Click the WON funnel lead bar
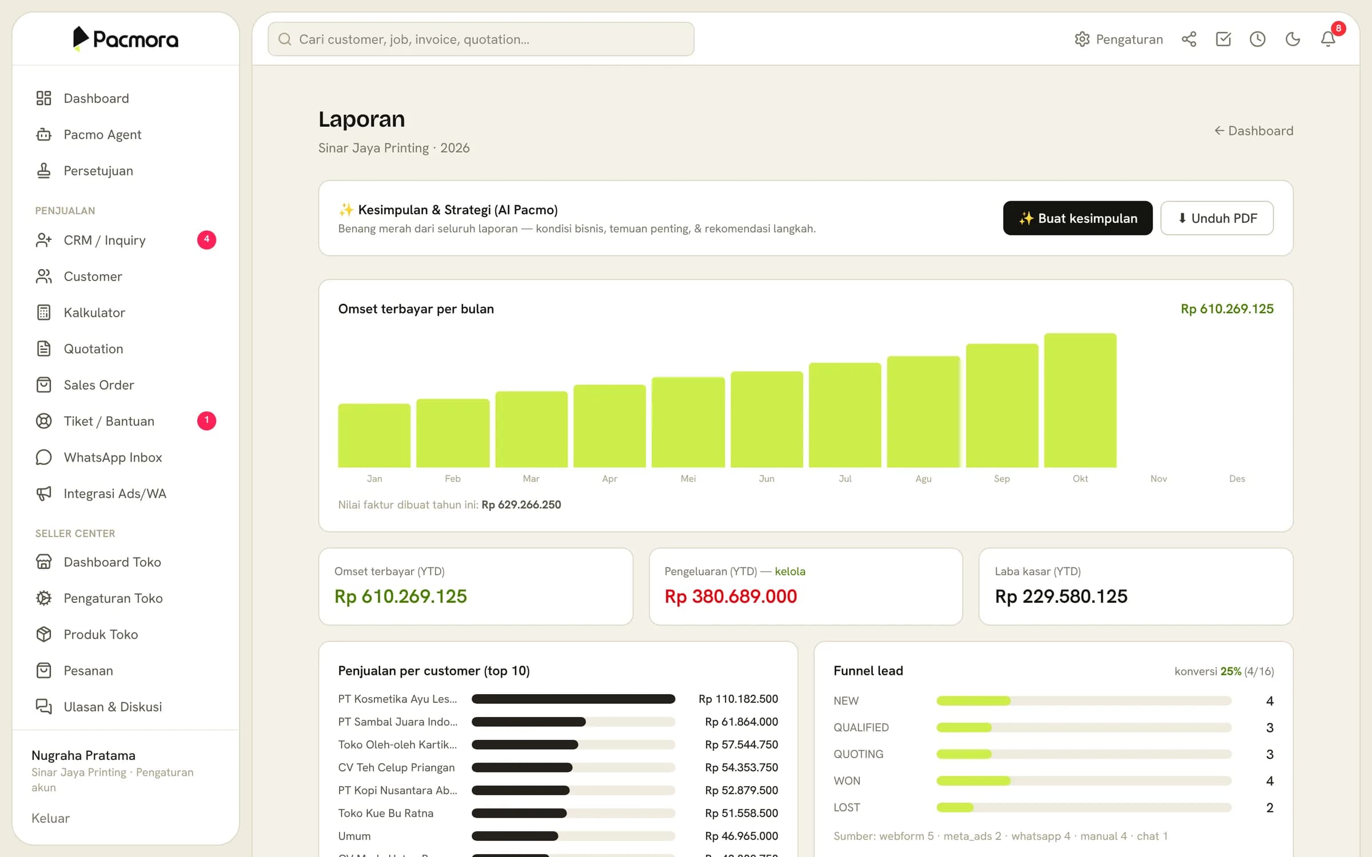 point(1084,780)
